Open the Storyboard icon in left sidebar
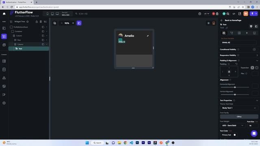260x146 pixels. [x=4, y=45]
